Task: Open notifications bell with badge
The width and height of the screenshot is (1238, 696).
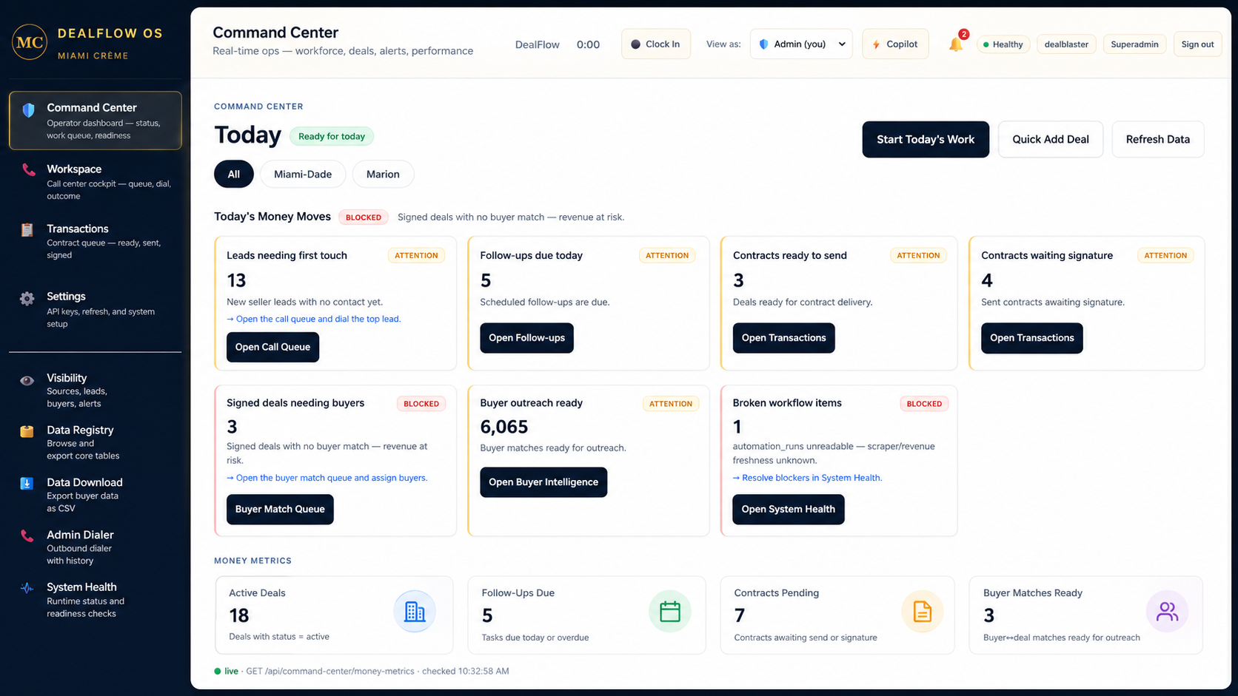Action: coord(957,43)
